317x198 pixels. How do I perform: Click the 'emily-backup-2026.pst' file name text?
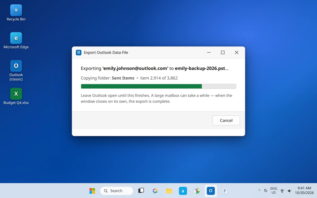[x=200, y=68]
